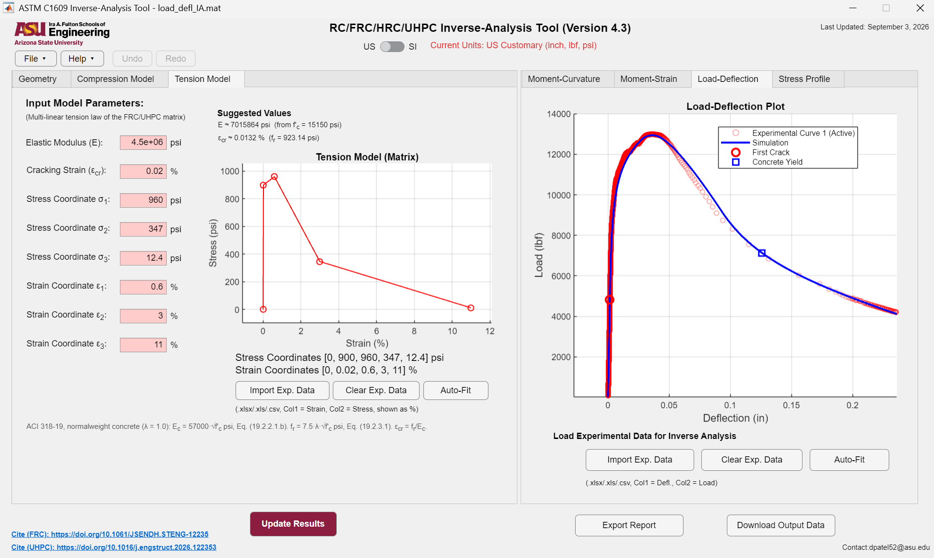
Task: Click the Stress Coordinates summary text
Action: pos(340,358)
